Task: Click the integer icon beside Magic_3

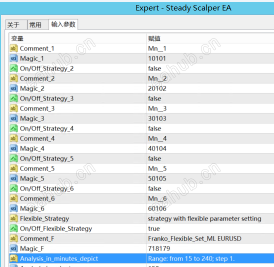Action: (x=13, y=118)
